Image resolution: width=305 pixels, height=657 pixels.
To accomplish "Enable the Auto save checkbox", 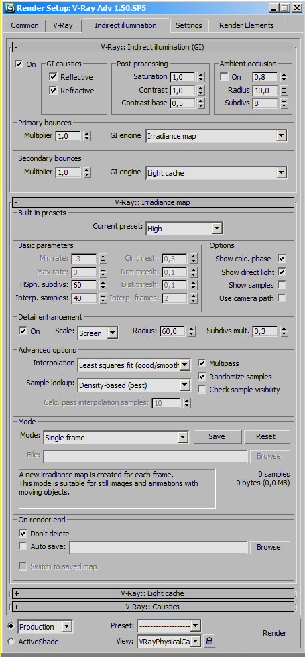I will click(23, 546).
